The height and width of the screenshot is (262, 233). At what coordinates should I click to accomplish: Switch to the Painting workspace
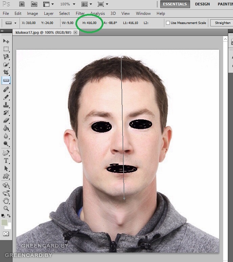pos(225,4)
